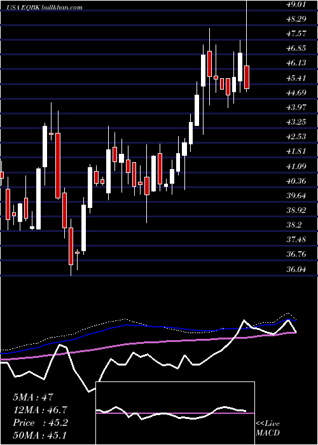Click the 44.69 price axis label
The image size is (318, 445).
297,93
